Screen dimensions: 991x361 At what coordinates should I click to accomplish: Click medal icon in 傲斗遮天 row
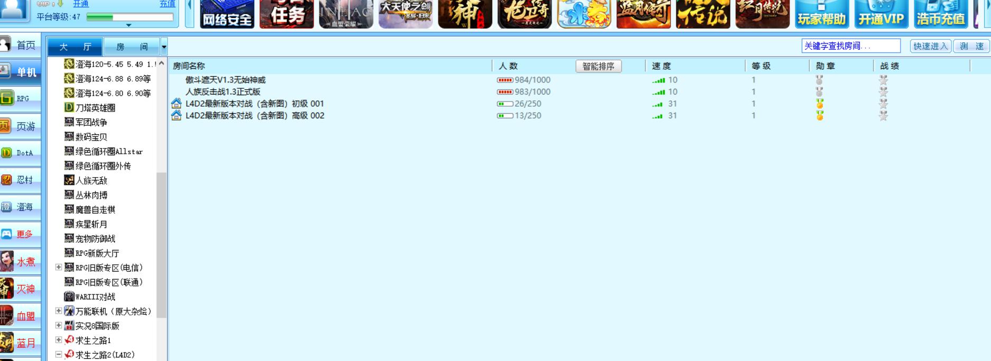point(819,80)
